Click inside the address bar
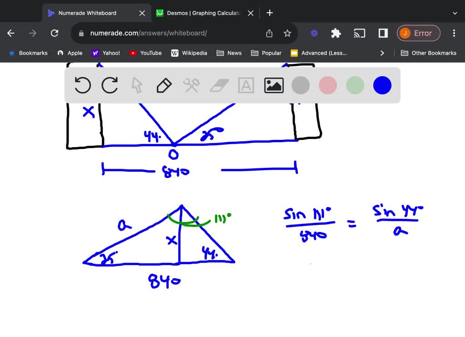Image resolution: width=465 pixels, height=337 pixels. pyautogui.click(x=182, y=33)
